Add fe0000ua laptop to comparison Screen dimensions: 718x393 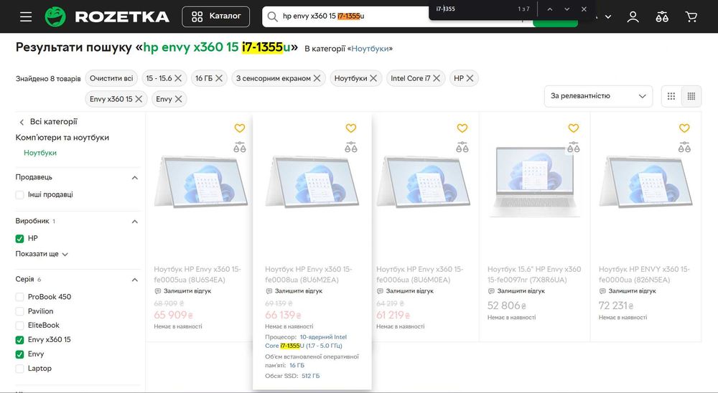(684, 147)
